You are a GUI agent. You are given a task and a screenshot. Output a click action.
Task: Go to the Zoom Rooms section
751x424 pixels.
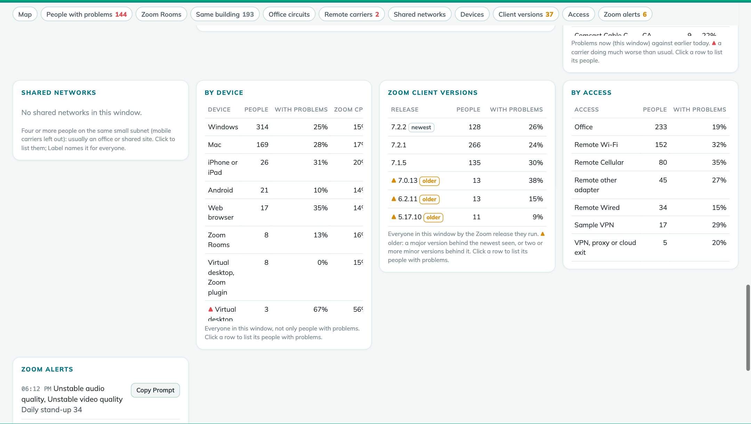(x=161, y=14)
